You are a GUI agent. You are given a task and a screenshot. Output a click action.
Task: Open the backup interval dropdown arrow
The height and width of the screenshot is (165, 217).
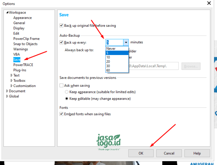(x=126, y=43)
